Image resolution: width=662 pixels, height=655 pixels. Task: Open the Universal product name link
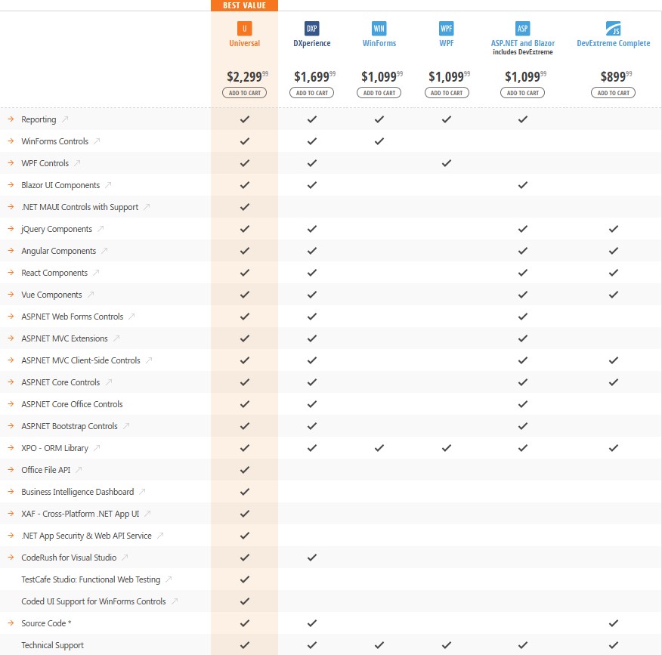click(244, 43)
